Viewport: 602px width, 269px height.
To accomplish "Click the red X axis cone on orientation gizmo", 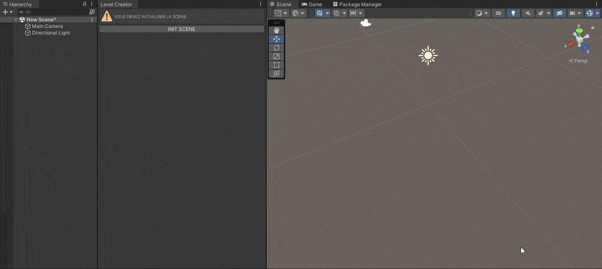I will coord(572,44).
